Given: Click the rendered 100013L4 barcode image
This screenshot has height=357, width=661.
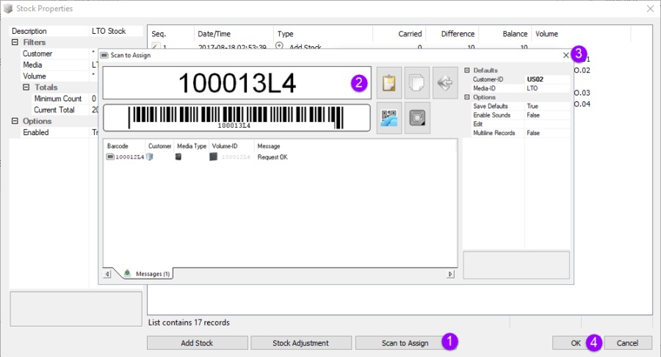Looking at the screenshot, I should click(237, 118).
